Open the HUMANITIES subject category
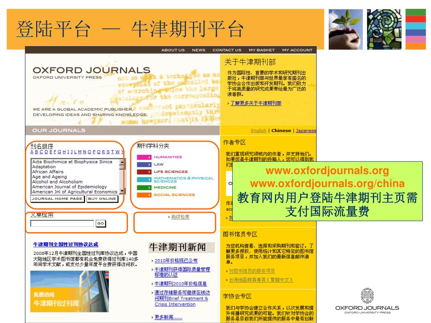This screenshot has width=431, height=323. pos(168,157)
